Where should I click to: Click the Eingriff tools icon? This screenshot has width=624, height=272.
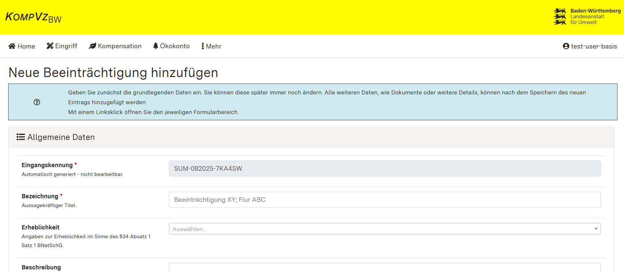[50, 46]
